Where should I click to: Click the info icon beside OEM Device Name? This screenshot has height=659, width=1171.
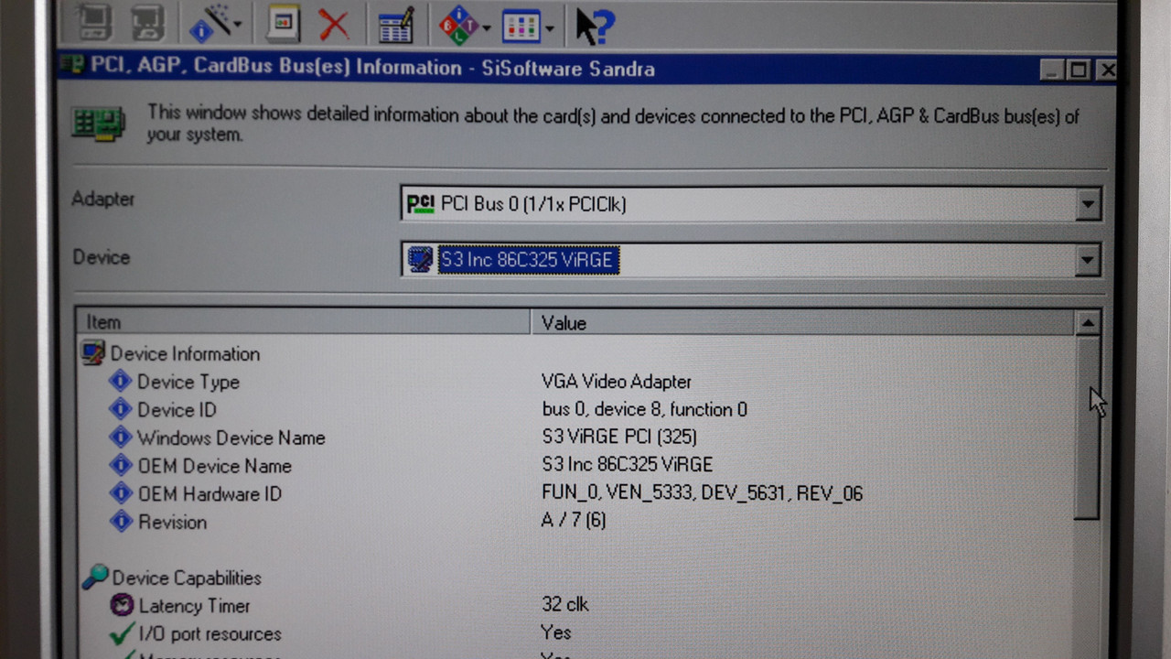coord(121,465)
